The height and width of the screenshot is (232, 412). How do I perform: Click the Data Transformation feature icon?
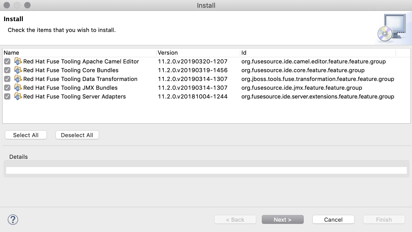[18, 79]
